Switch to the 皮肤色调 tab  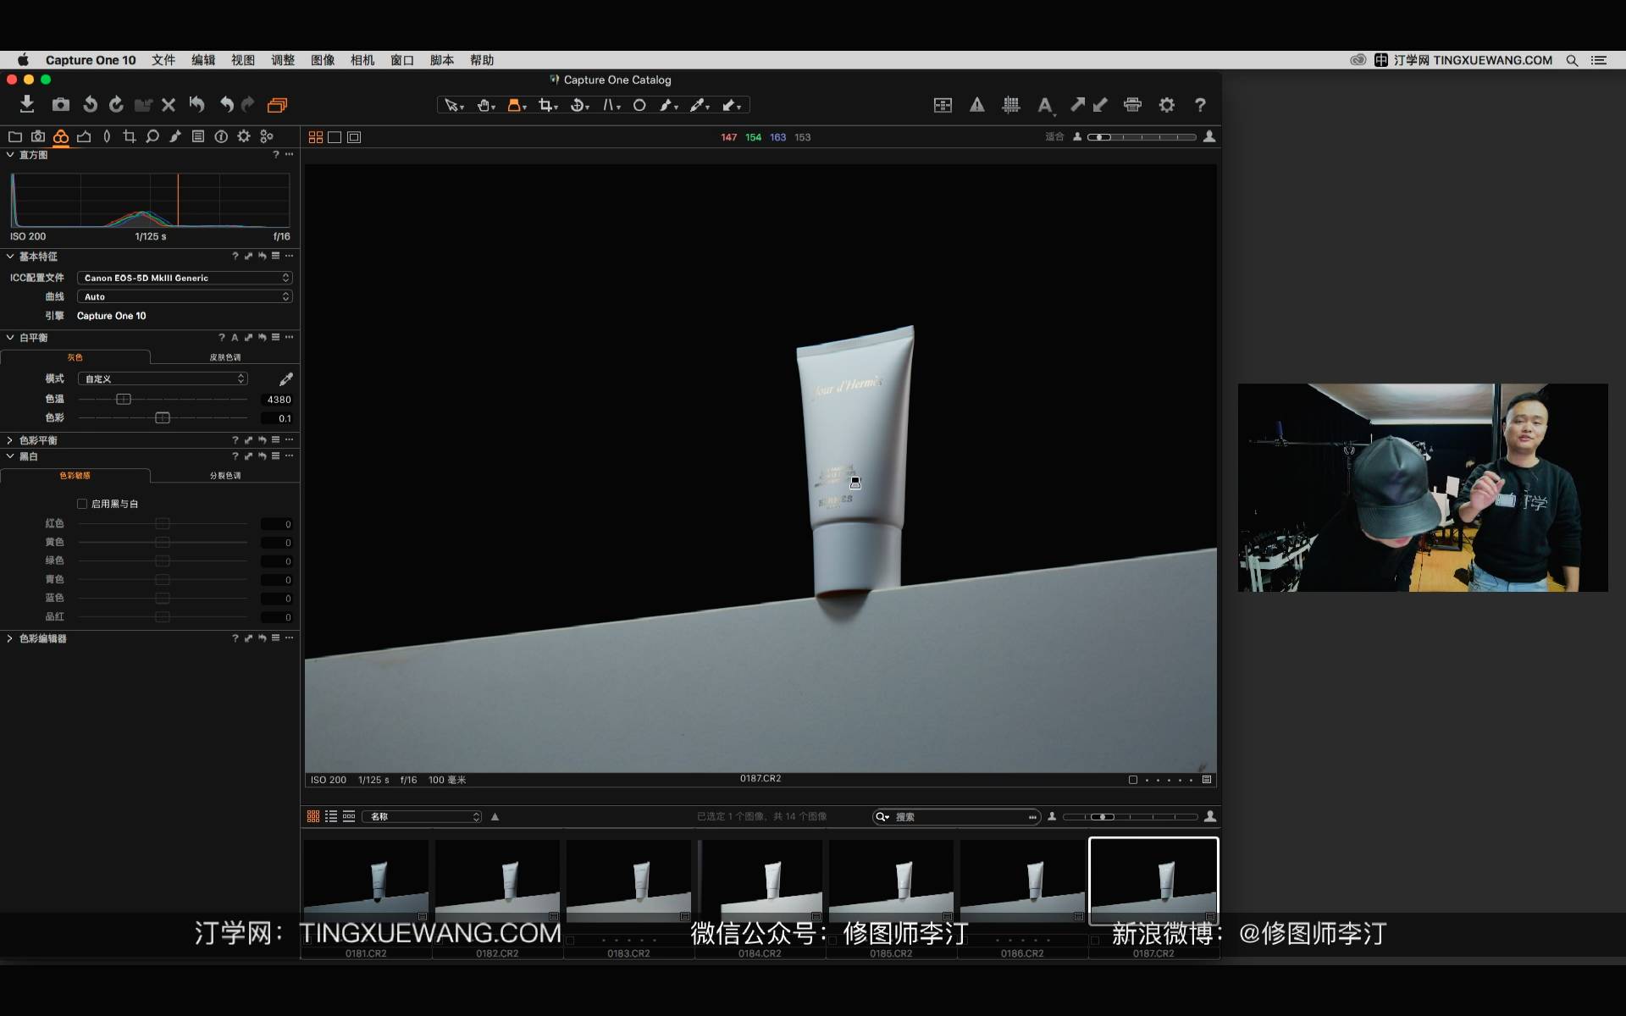point(225,357)
